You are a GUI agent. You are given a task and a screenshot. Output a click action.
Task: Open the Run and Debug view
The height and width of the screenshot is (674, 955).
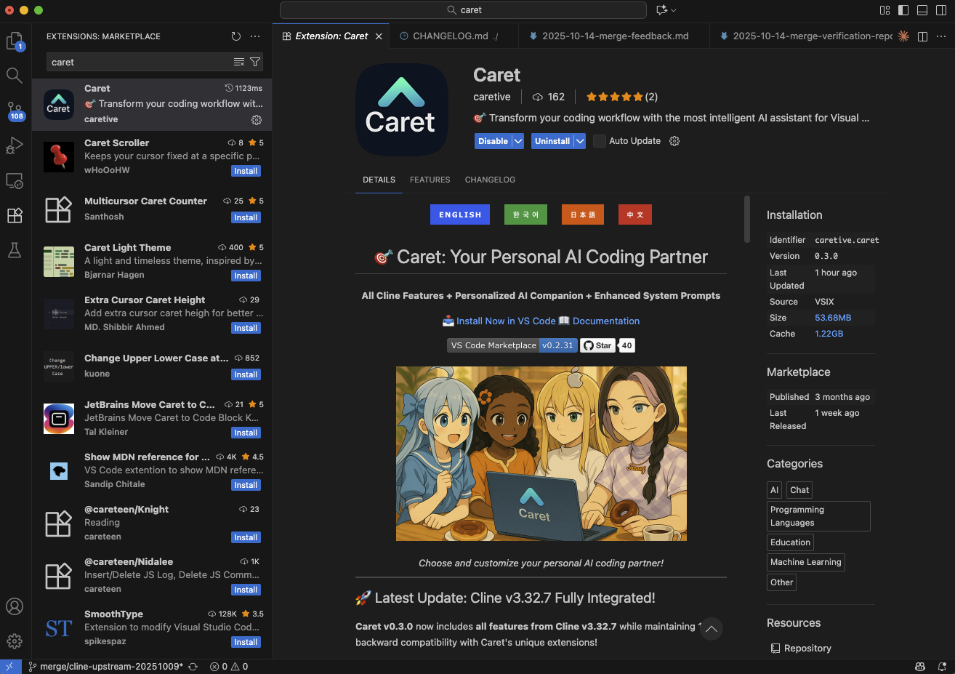point(15,145)
